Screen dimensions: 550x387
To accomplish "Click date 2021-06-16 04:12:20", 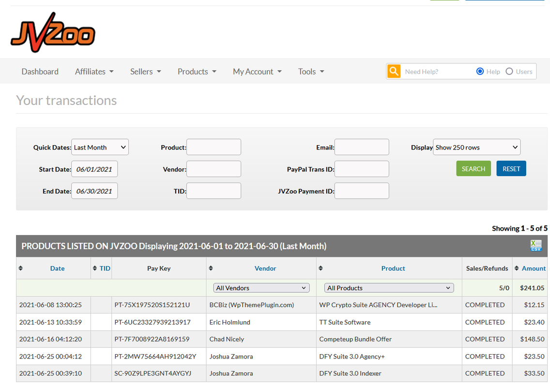I will pyautogui.click(x=50, y=339).
